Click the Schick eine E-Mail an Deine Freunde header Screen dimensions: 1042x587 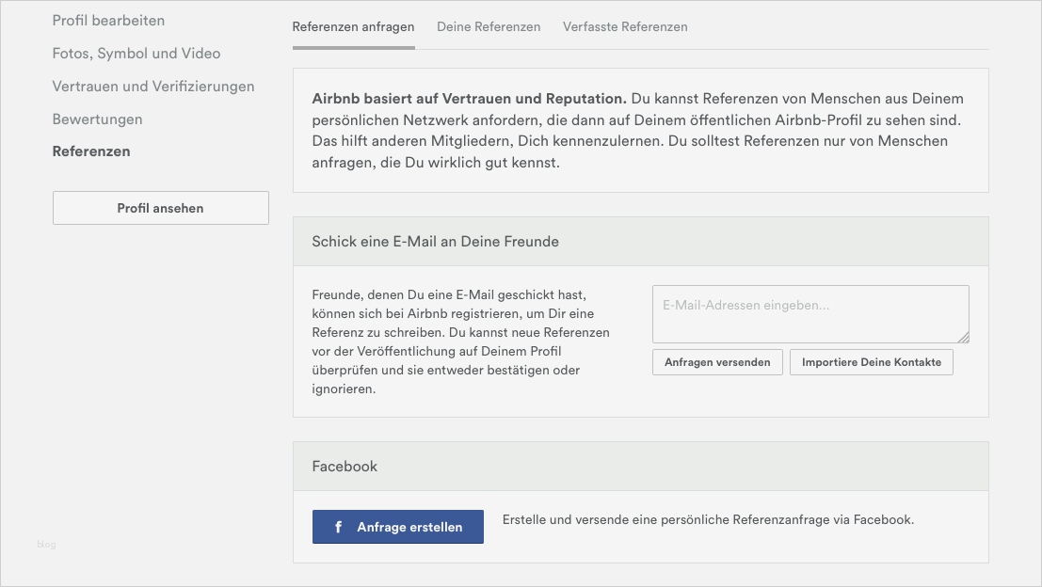435,241
